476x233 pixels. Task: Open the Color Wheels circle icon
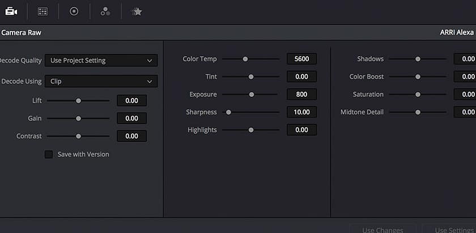pos(74,11)
